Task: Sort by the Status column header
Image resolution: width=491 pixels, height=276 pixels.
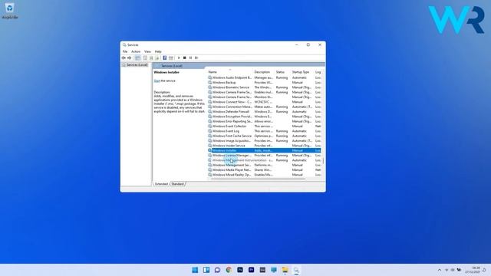Action: tap(280, 72)
